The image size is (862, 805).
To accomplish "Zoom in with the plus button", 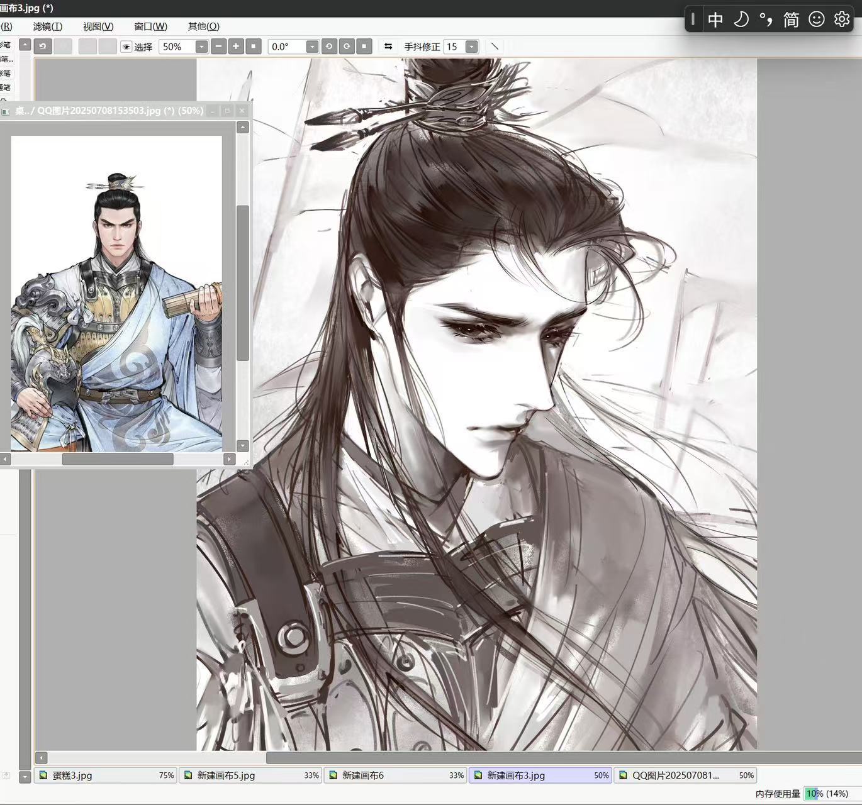I will [236, 47].
